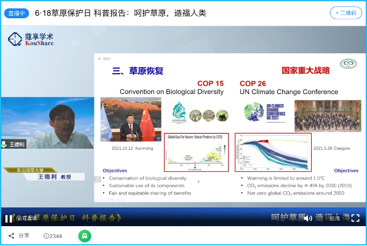Click the share icon beside 分享

click(x=11, y=236)
